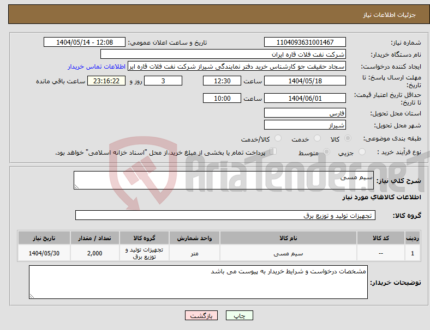The width and height of the screenshot is (430, 330).
Task: Click the buyer notes textarea
Action: tap(198, 282)
